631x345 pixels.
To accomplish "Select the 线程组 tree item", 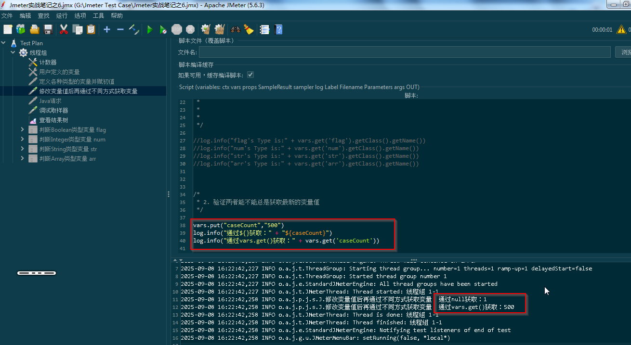I will pyautogui.click(x=38, y=52).
